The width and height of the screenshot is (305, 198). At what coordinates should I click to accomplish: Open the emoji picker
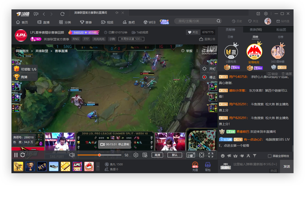coord(223,156)
